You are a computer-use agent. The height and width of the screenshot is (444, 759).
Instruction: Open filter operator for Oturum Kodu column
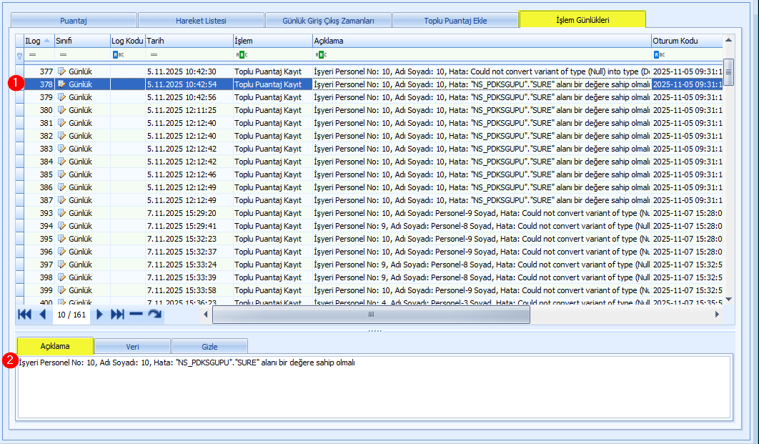(x=659, y=54)
